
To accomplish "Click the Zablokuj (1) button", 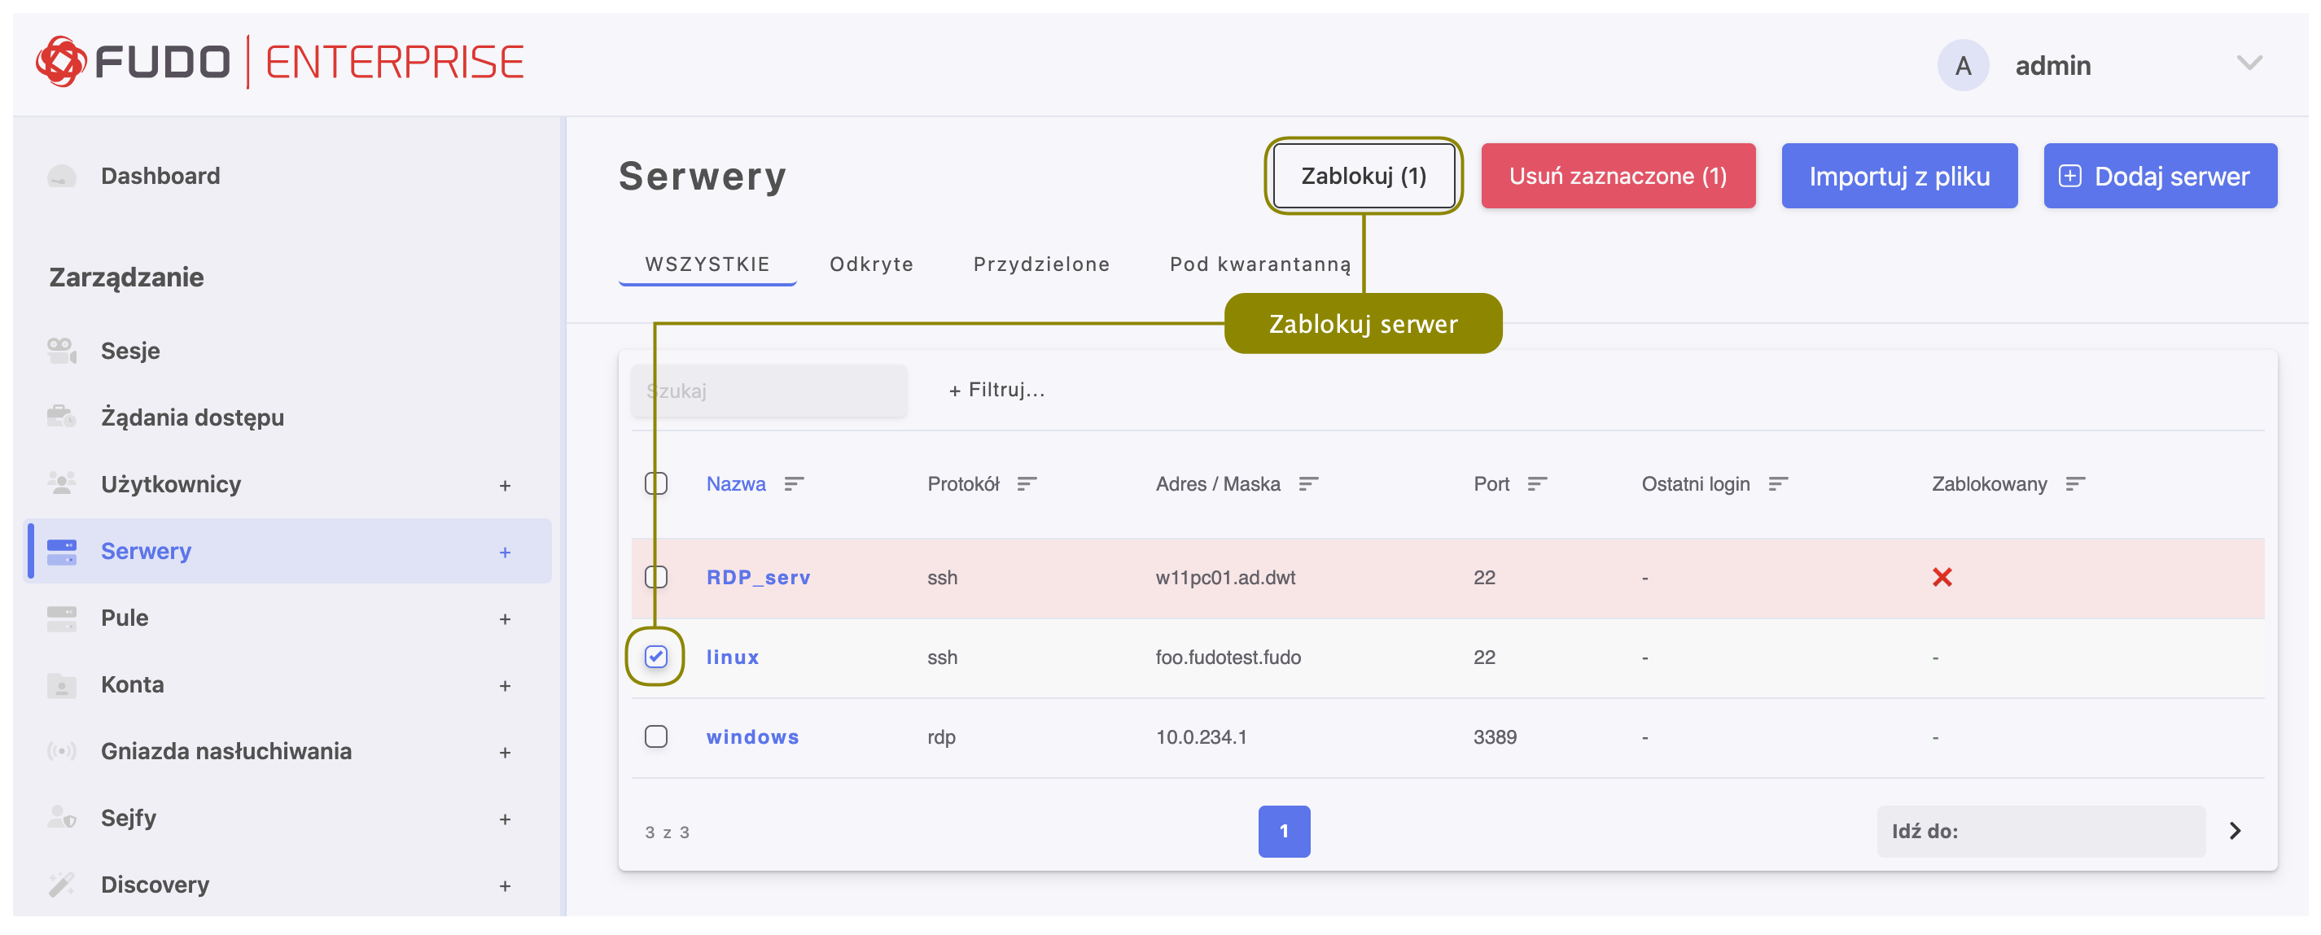I will [x=1364, y=176].
